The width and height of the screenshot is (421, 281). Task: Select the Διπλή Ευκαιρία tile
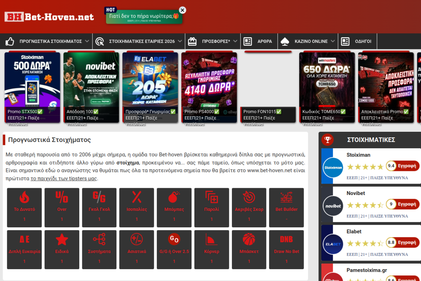24,250
